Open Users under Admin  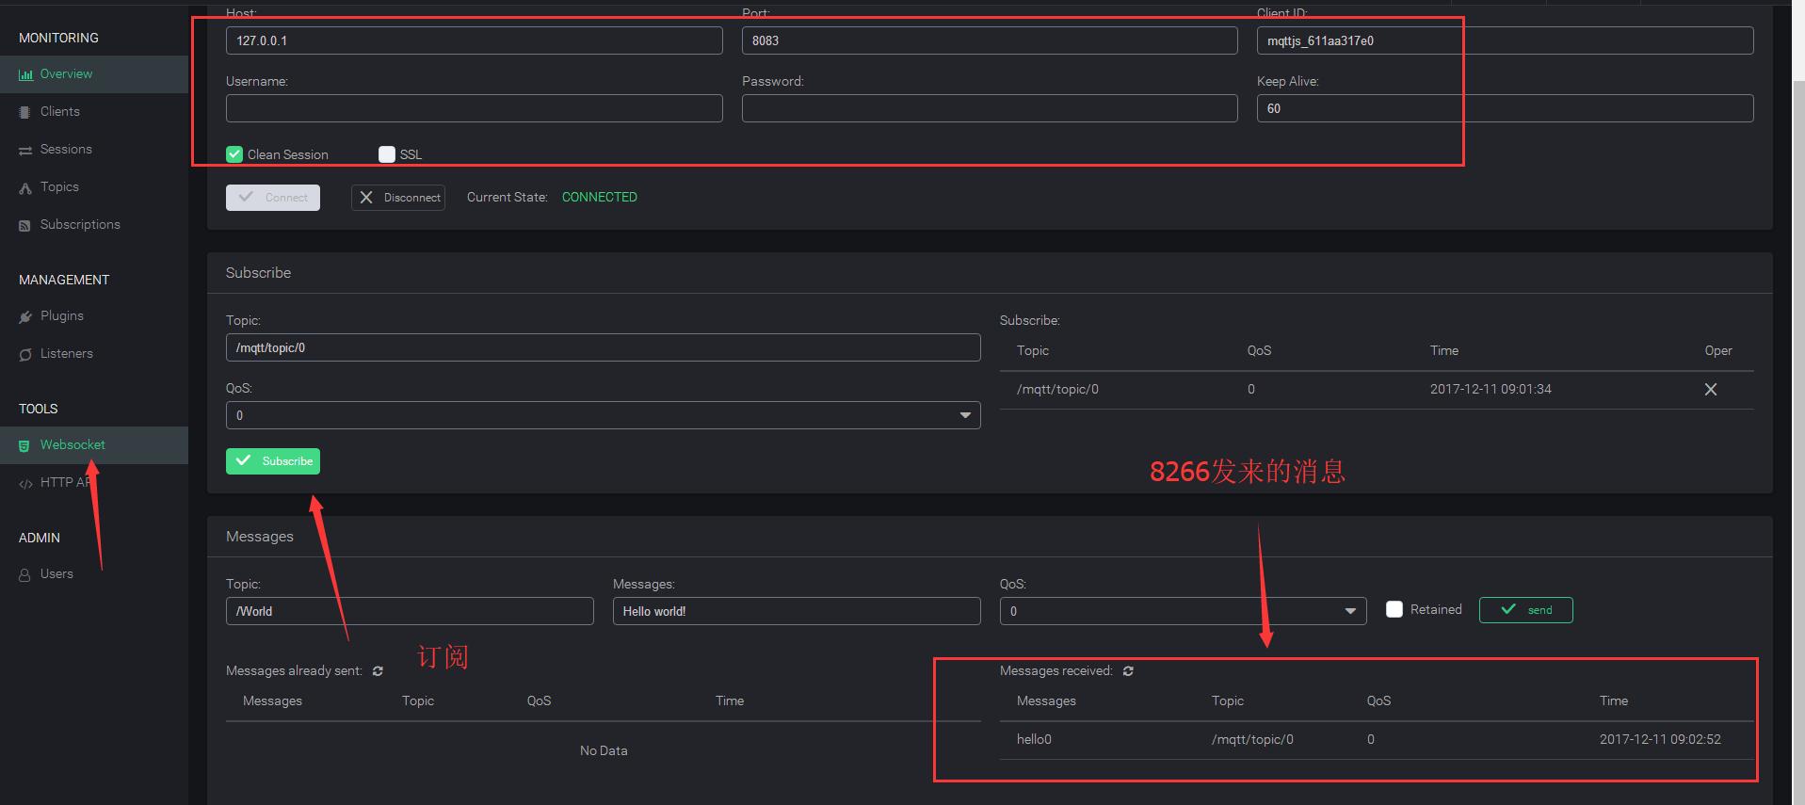pos(56,574)
